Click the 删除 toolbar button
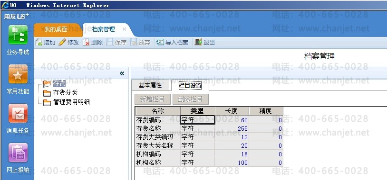The image size is (387, 180). (93, 42)
